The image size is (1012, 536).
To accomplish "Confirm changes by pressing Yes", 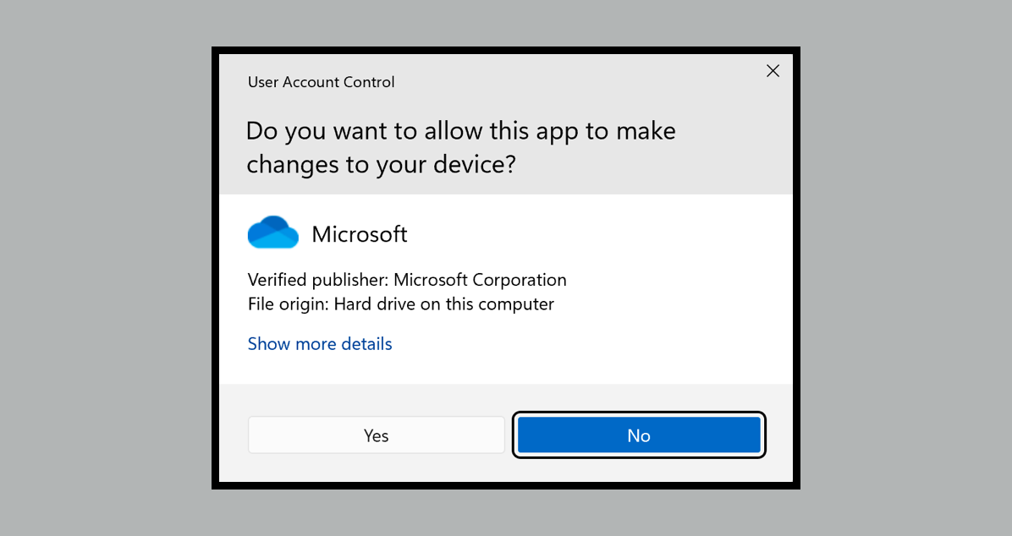I will click(x=376, y=435).
